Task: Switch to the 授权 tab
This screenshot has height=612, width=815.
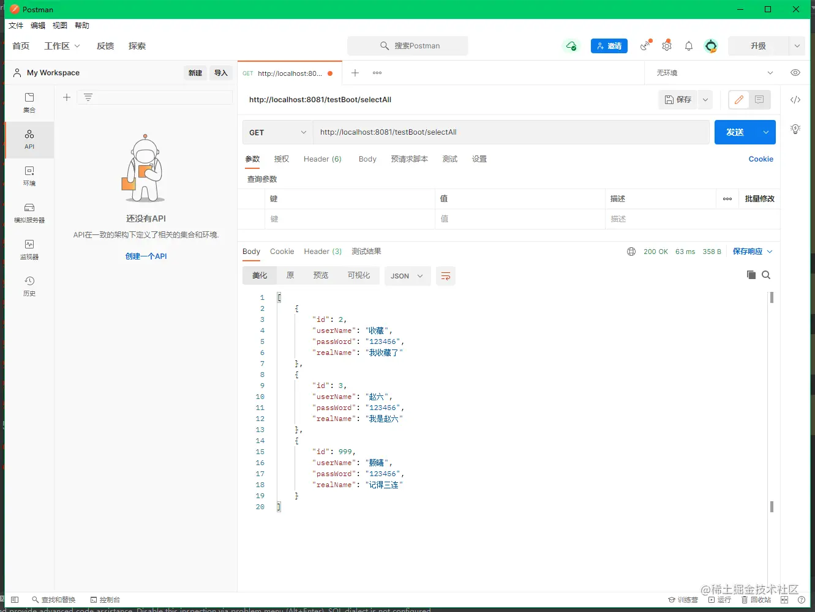Action: click(282, 159)
